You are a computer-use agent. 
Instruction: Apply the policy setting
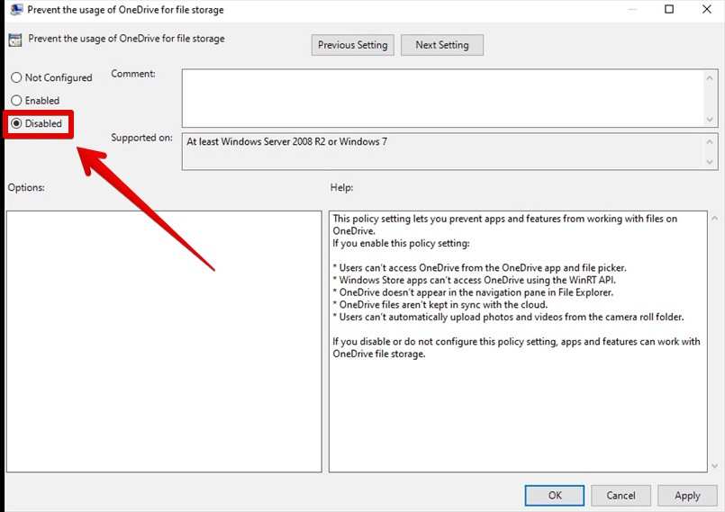coord(687,495)
